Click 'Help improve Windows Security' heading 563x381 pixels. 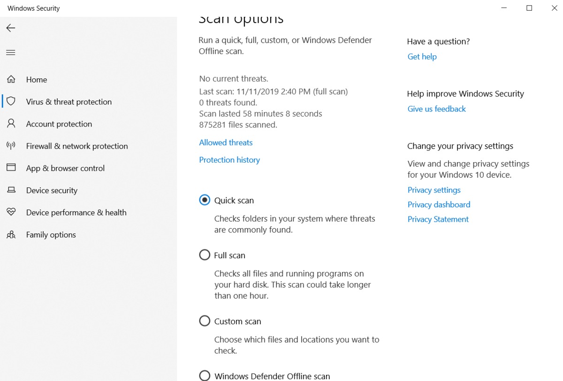465,94
